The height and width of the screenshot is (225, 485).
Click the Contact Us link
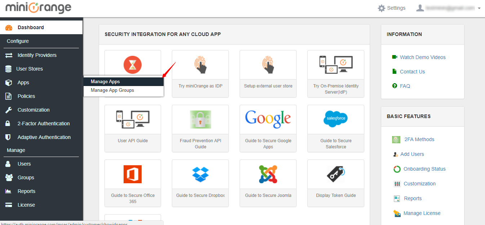point(412,72)
